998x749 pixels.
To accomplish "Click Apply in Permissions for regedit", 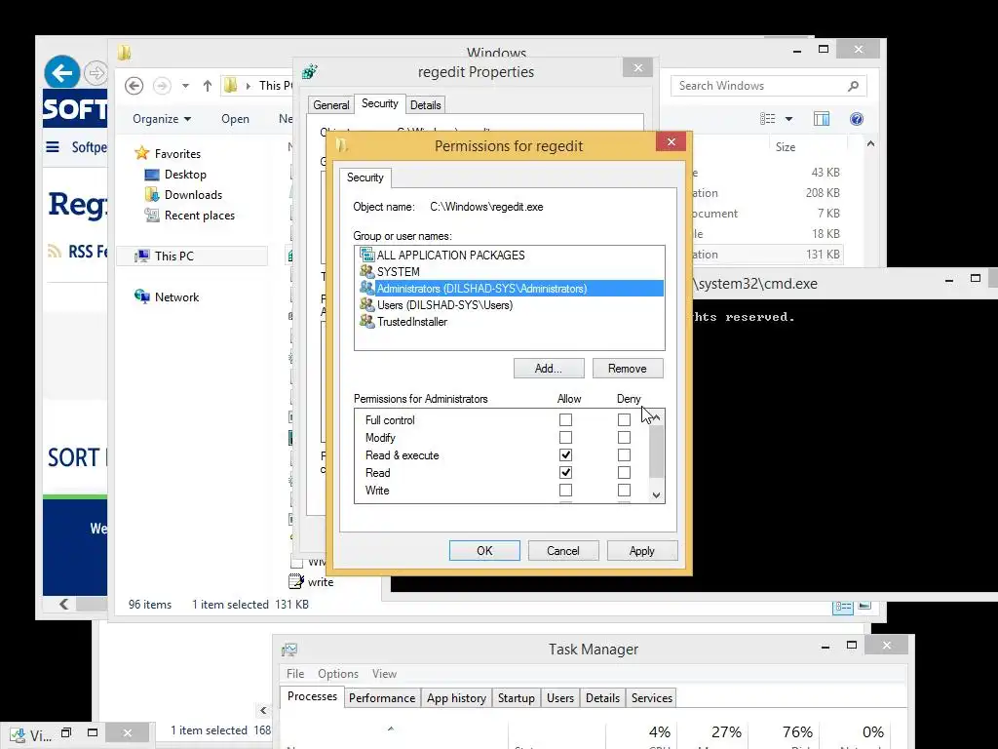I will [x=642, y=550].
